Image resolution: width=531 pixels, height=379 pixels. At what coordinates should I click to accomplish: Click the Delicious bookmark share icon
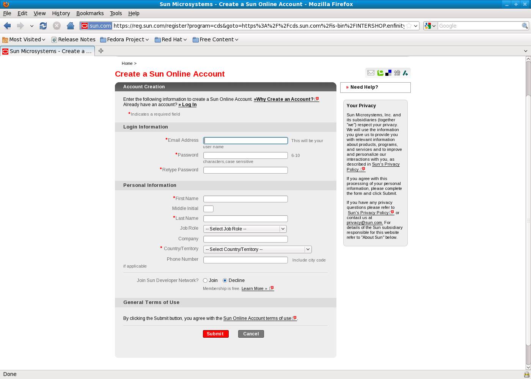pos(388,73)
